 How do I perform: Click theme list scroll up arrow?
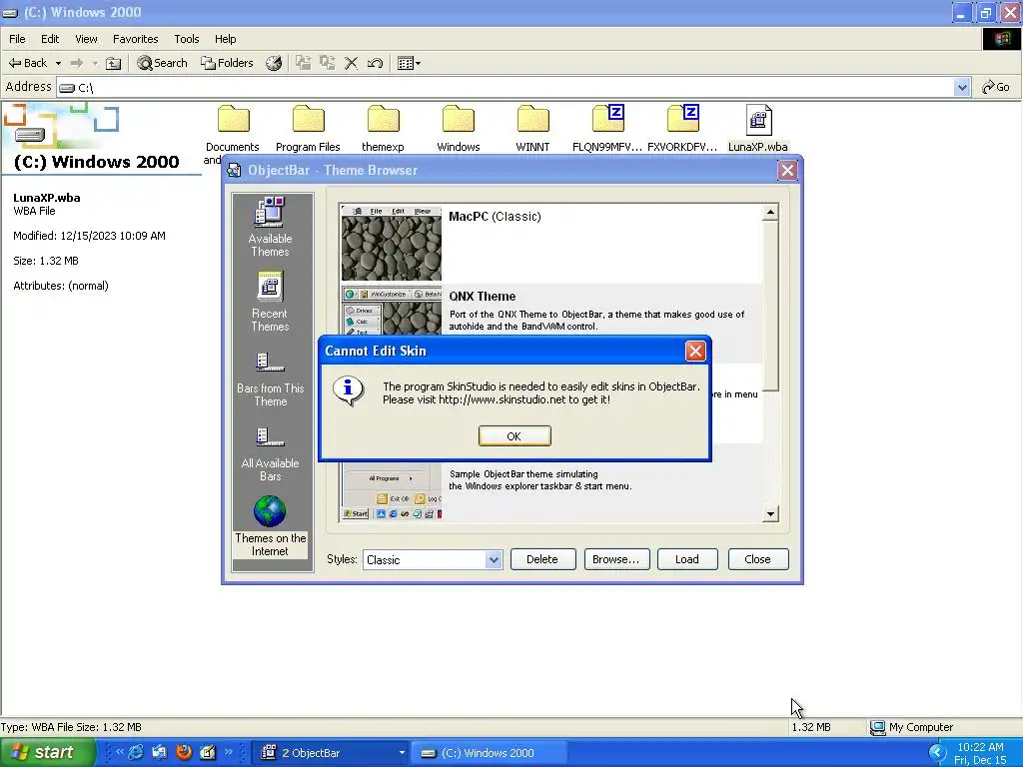click(770, 212)
